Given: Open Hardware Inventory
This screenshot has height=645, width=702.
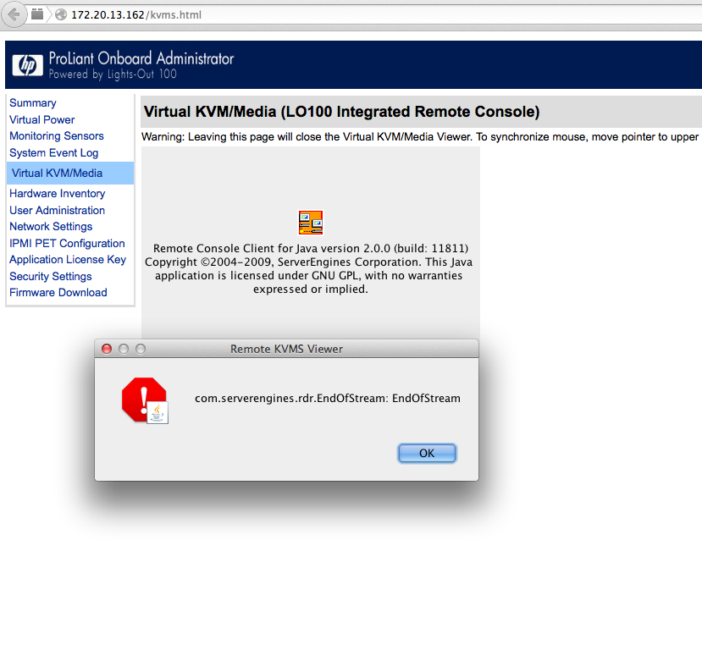Looking at the screenshot, I should (58, 193).
